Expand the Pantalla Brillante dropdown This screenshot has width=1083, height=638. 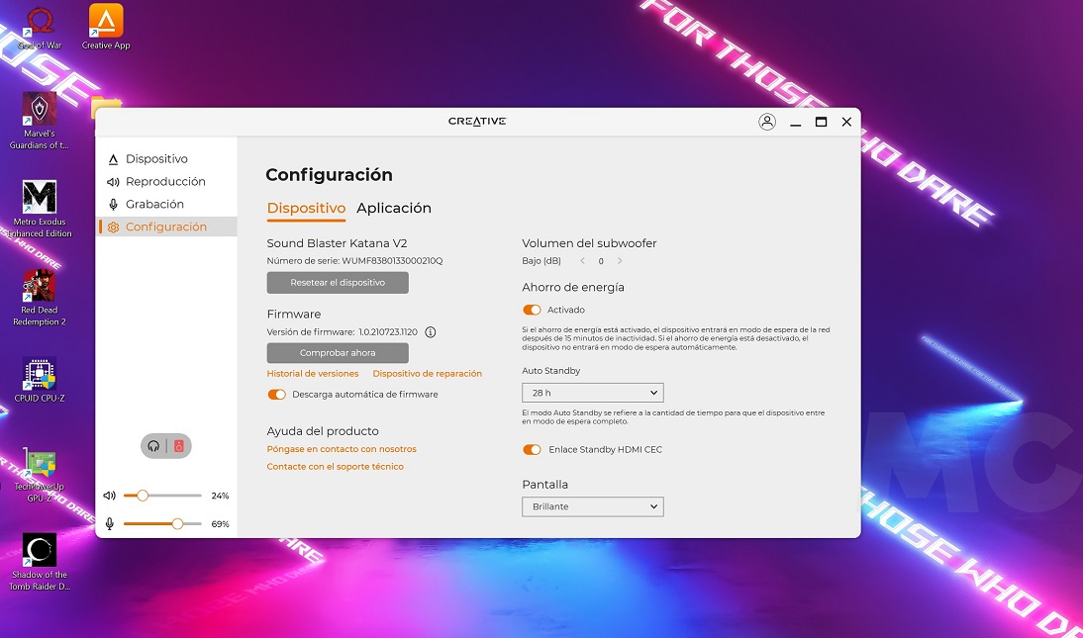pos(592,506)
